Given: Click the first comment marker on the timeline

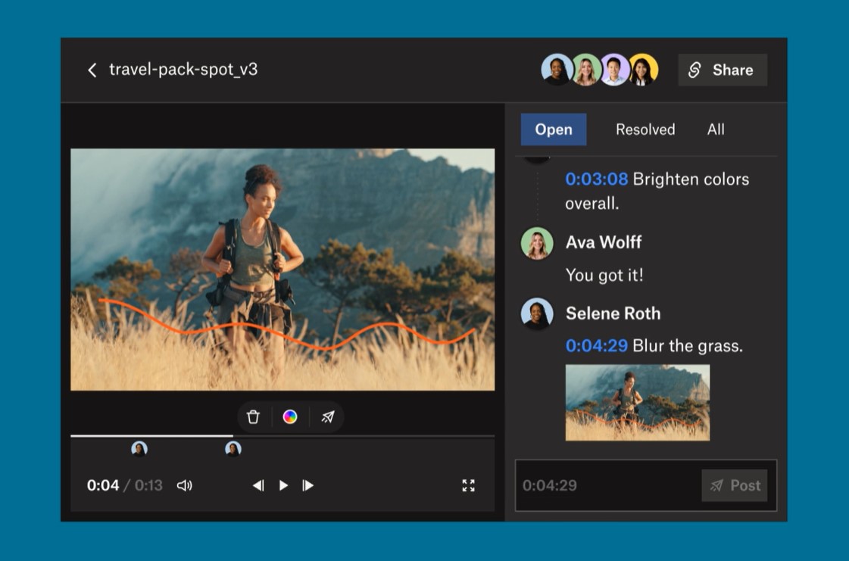Looking at the screenshot, I should point(139,449).
